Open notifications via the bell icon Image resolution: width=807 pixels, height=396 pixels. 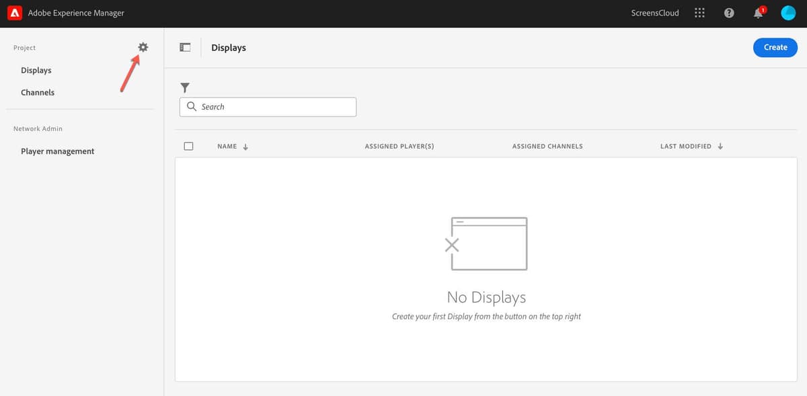pyautogui.click(x=758, y=13)
